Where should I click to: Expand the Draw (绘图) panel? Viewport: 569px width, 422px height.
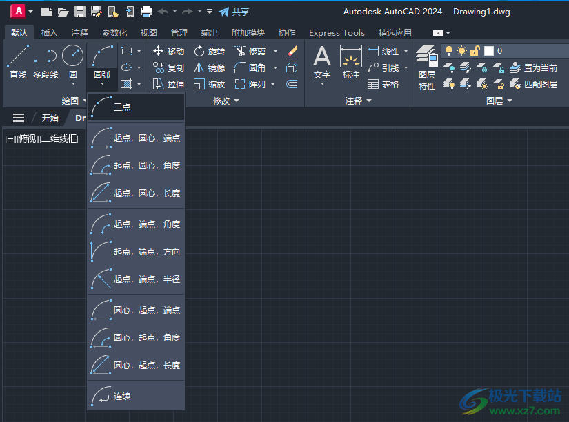[74, 101]
